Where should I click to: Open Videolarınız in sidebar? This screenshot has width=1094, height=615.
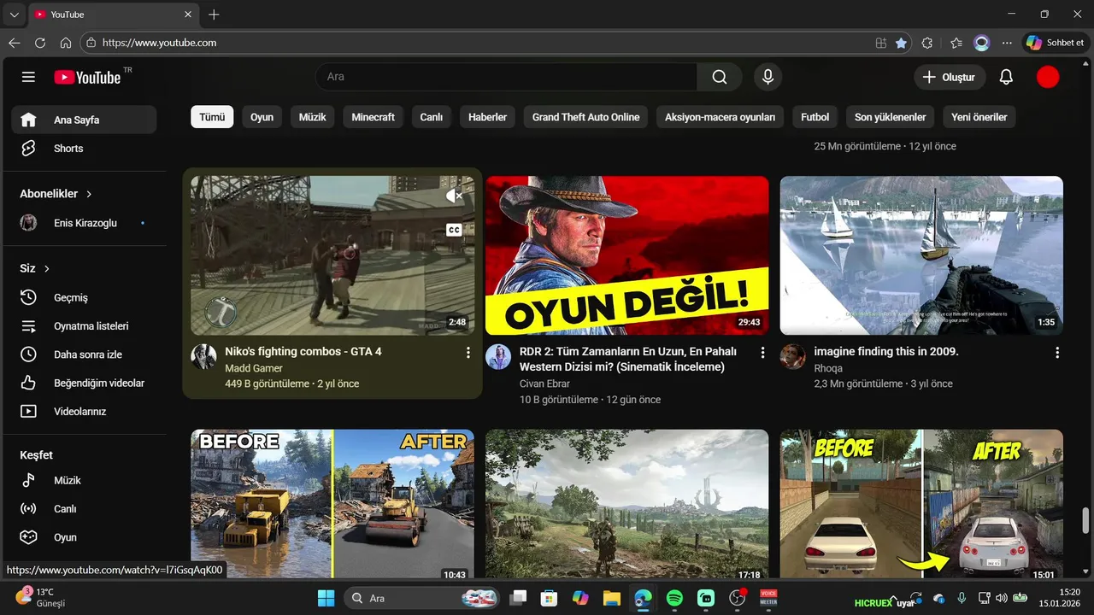84,412
